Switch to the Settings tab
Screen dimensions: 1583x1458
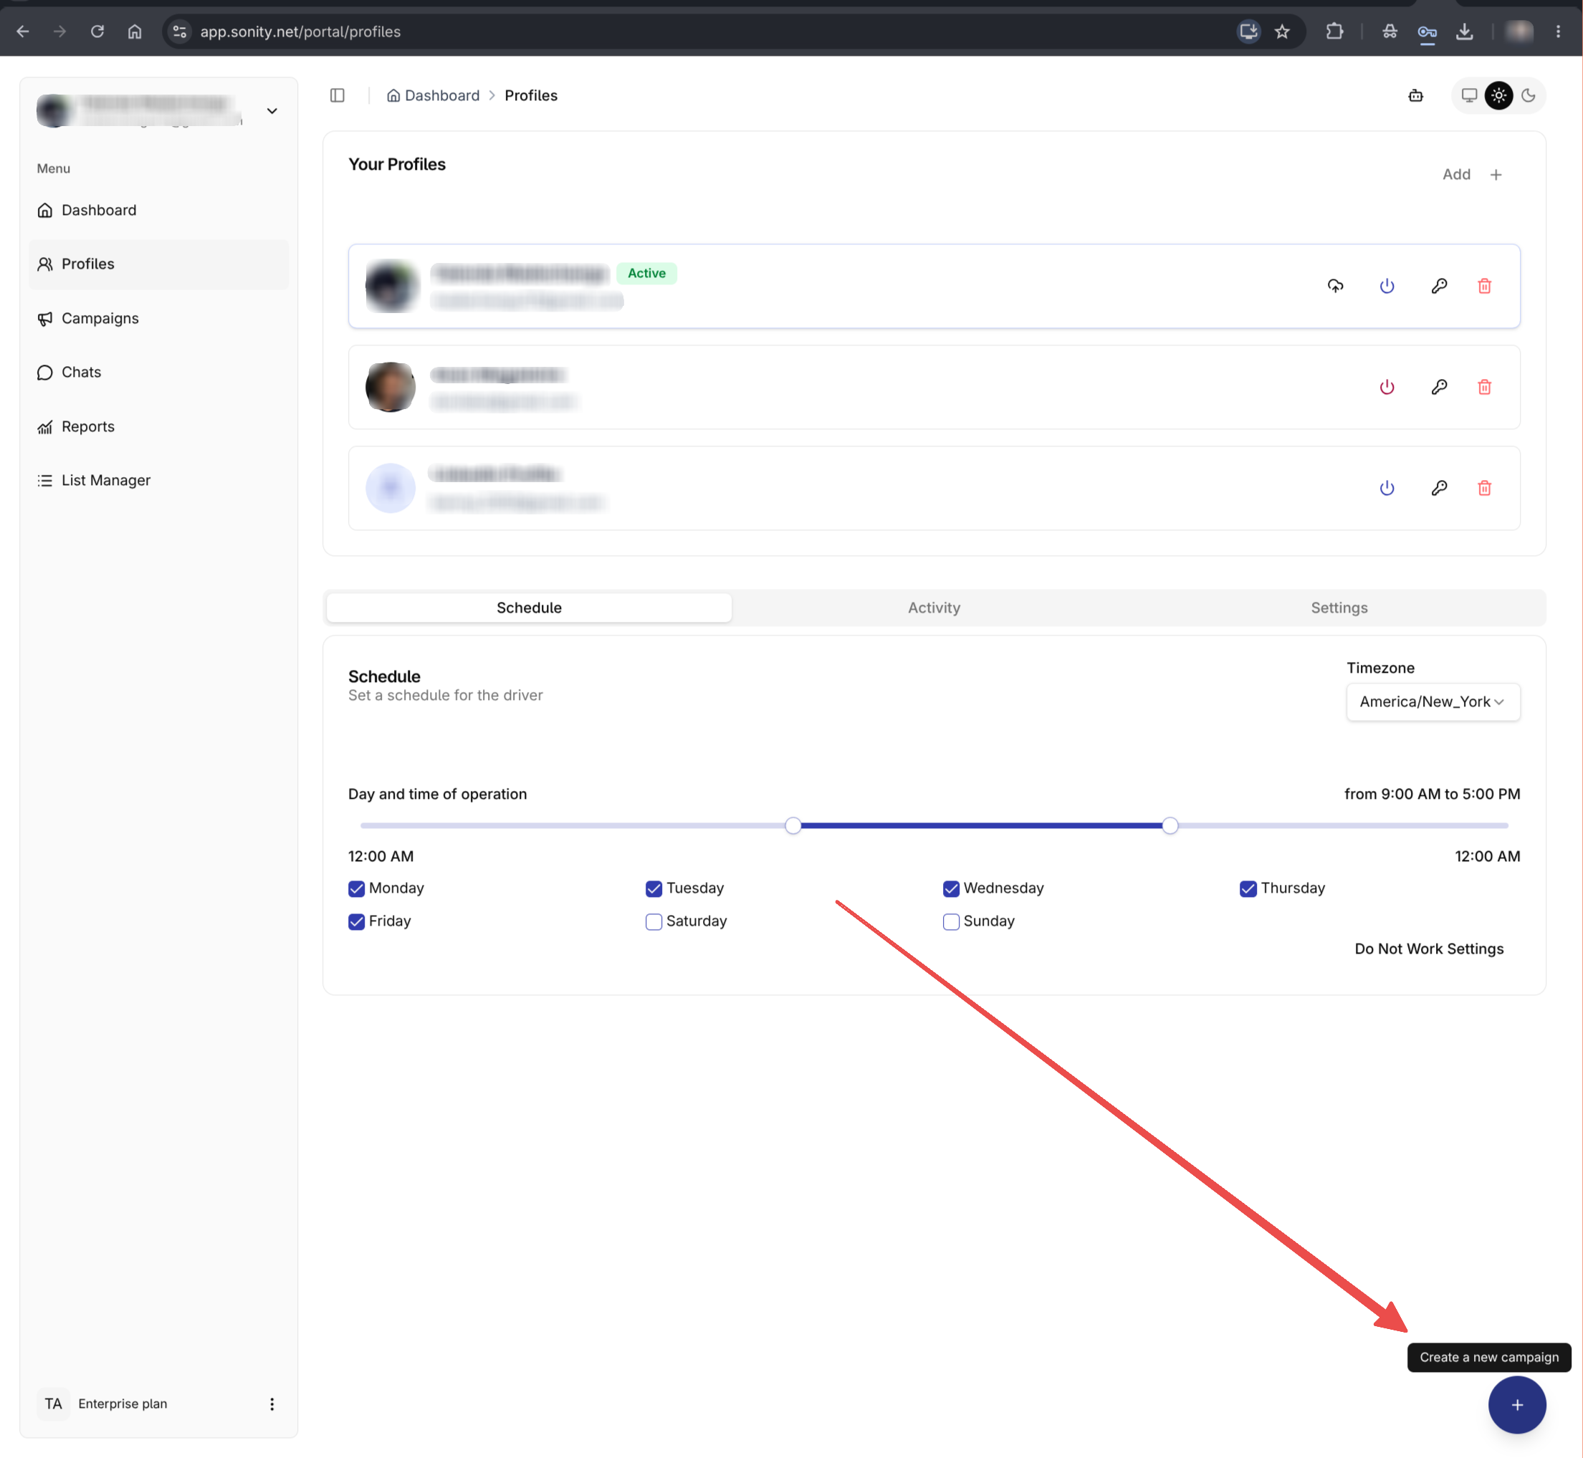[1339, 608]
